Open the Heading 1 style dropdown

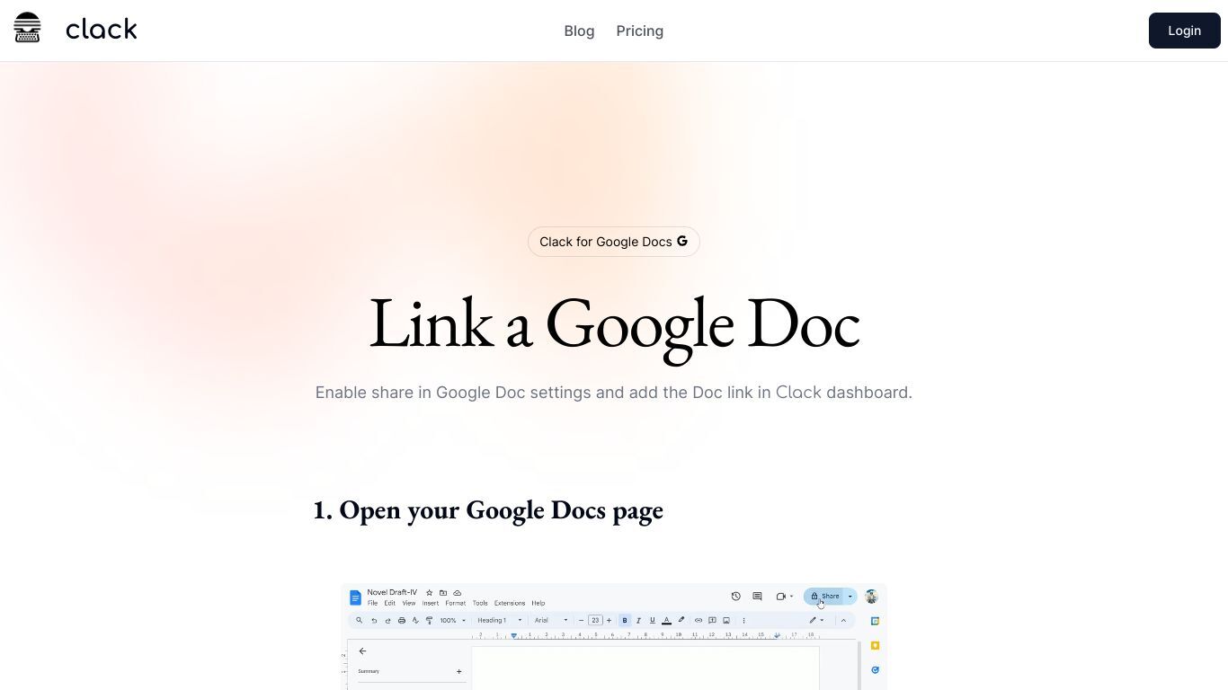click(500, 621)
